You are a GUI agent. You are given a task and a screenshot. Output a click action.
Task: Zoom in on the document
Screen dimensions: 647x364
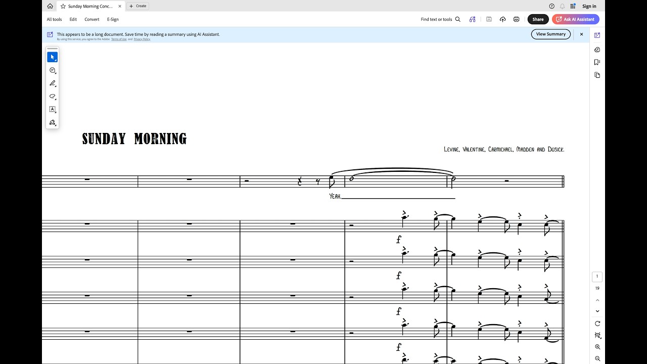[597, 347]
